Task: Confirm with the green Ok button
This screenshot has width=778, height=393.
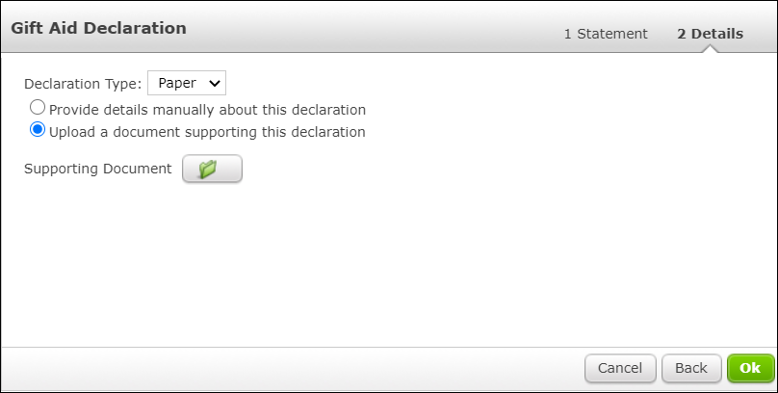Action: 750,368
